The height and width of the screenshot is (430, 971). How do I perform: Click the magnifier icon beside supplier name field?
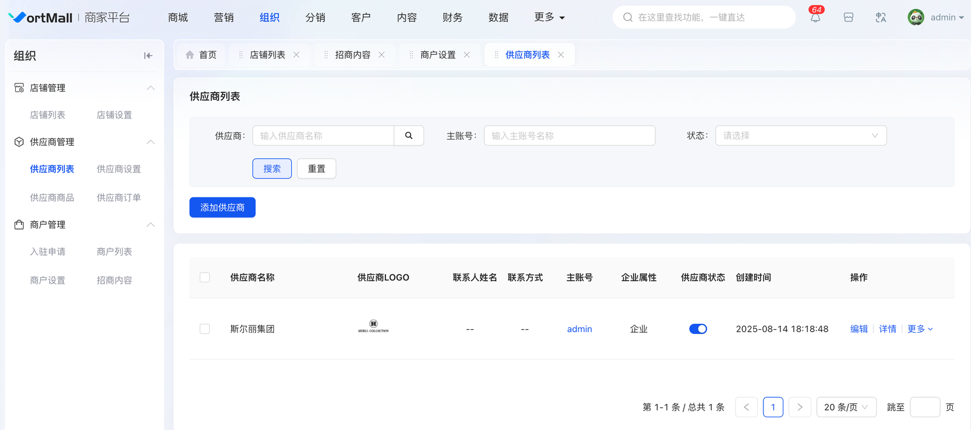(x=408, y=135)
